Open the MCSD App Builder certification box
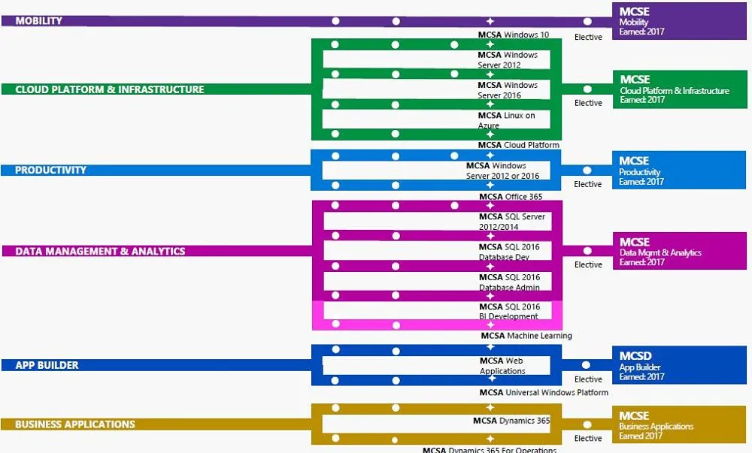The image size is (752, 453). click(679, 365)
